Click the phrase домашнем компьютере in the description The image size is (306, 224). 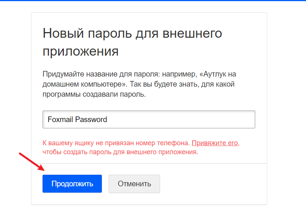point(84,84)
